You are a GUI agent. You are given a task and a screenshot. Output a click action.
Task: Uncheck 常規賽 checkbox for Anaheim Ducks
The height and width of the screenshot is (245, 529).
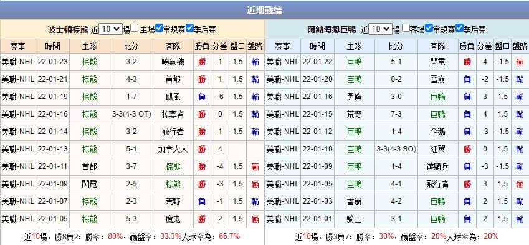pos(429,28)
